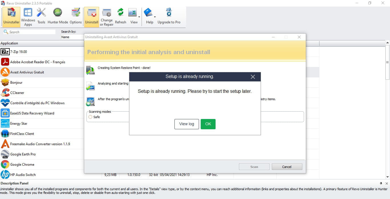
Task: Close the Description Panel
Action: pyautogui.click(x=387, y=183)
